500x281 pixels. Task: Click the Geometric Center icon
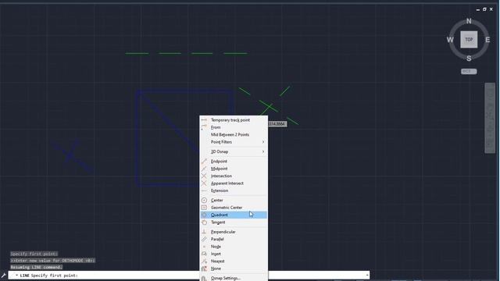pyautogui.click(x=204, y=208)
